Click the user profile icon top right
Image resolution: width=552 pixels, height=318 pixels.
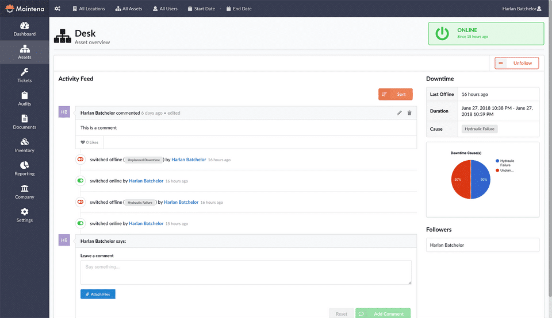click(539, 9)
